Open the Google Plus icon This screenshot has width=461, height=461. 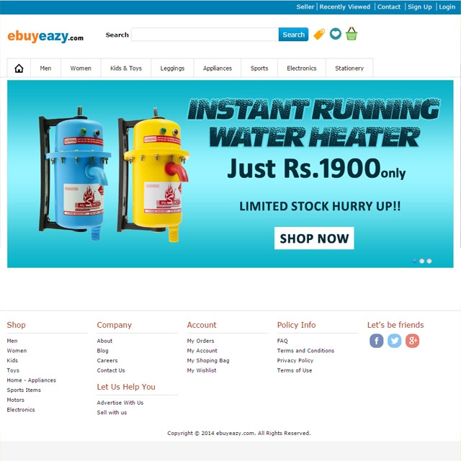tap(412, 341)
